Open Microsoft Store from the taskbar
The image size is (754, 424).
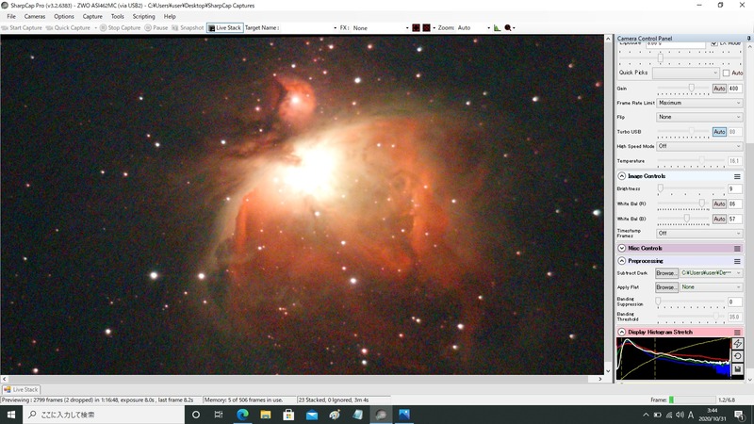coord(288,415)
